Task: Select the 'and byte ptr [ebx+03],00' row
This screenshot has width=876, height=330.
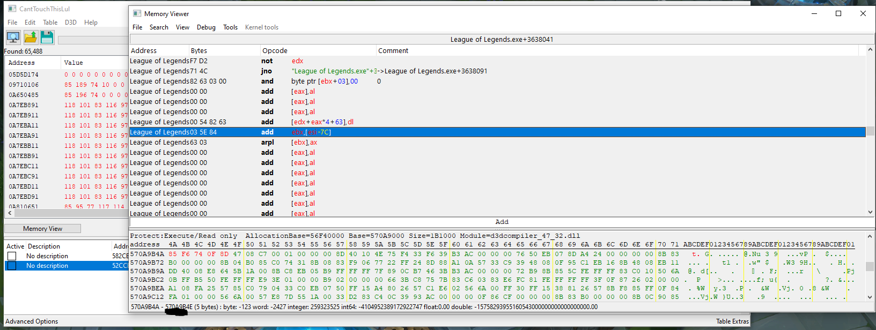Action: (497, 81)
